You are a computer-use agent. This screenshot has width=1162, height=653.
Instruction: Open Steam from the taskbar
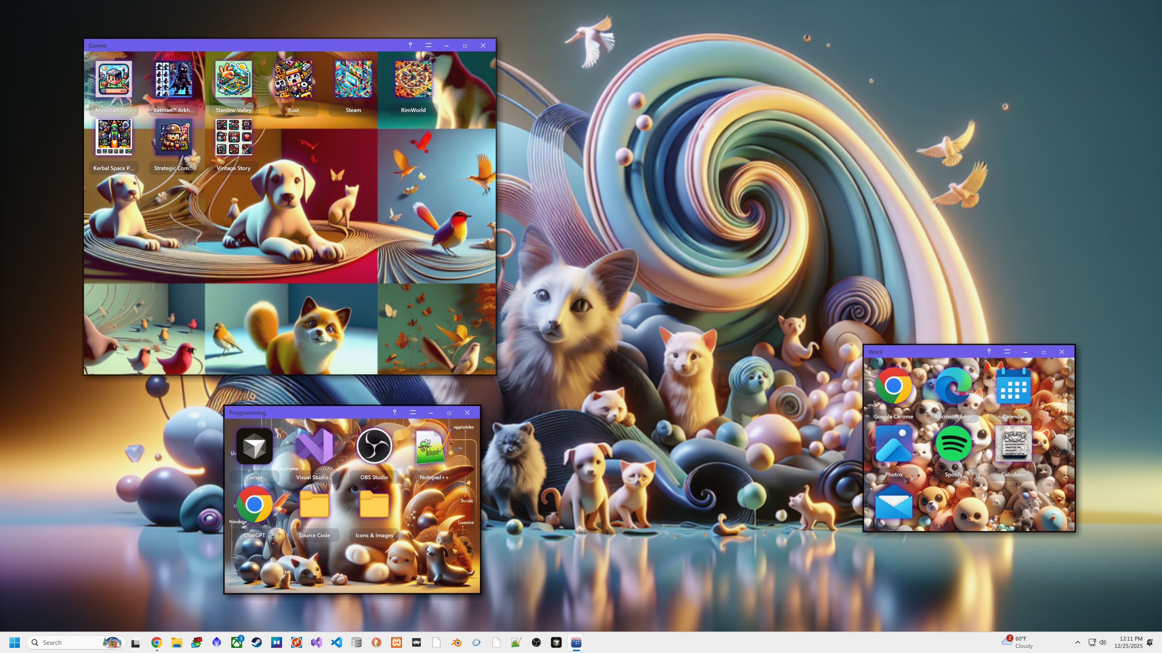pos(257,642)
